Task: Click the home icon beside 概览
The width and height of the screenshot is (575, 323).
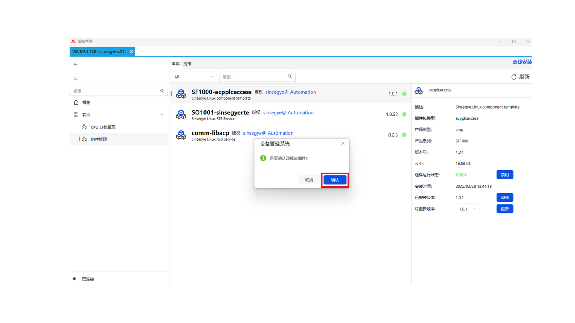Action: (76, 102)
